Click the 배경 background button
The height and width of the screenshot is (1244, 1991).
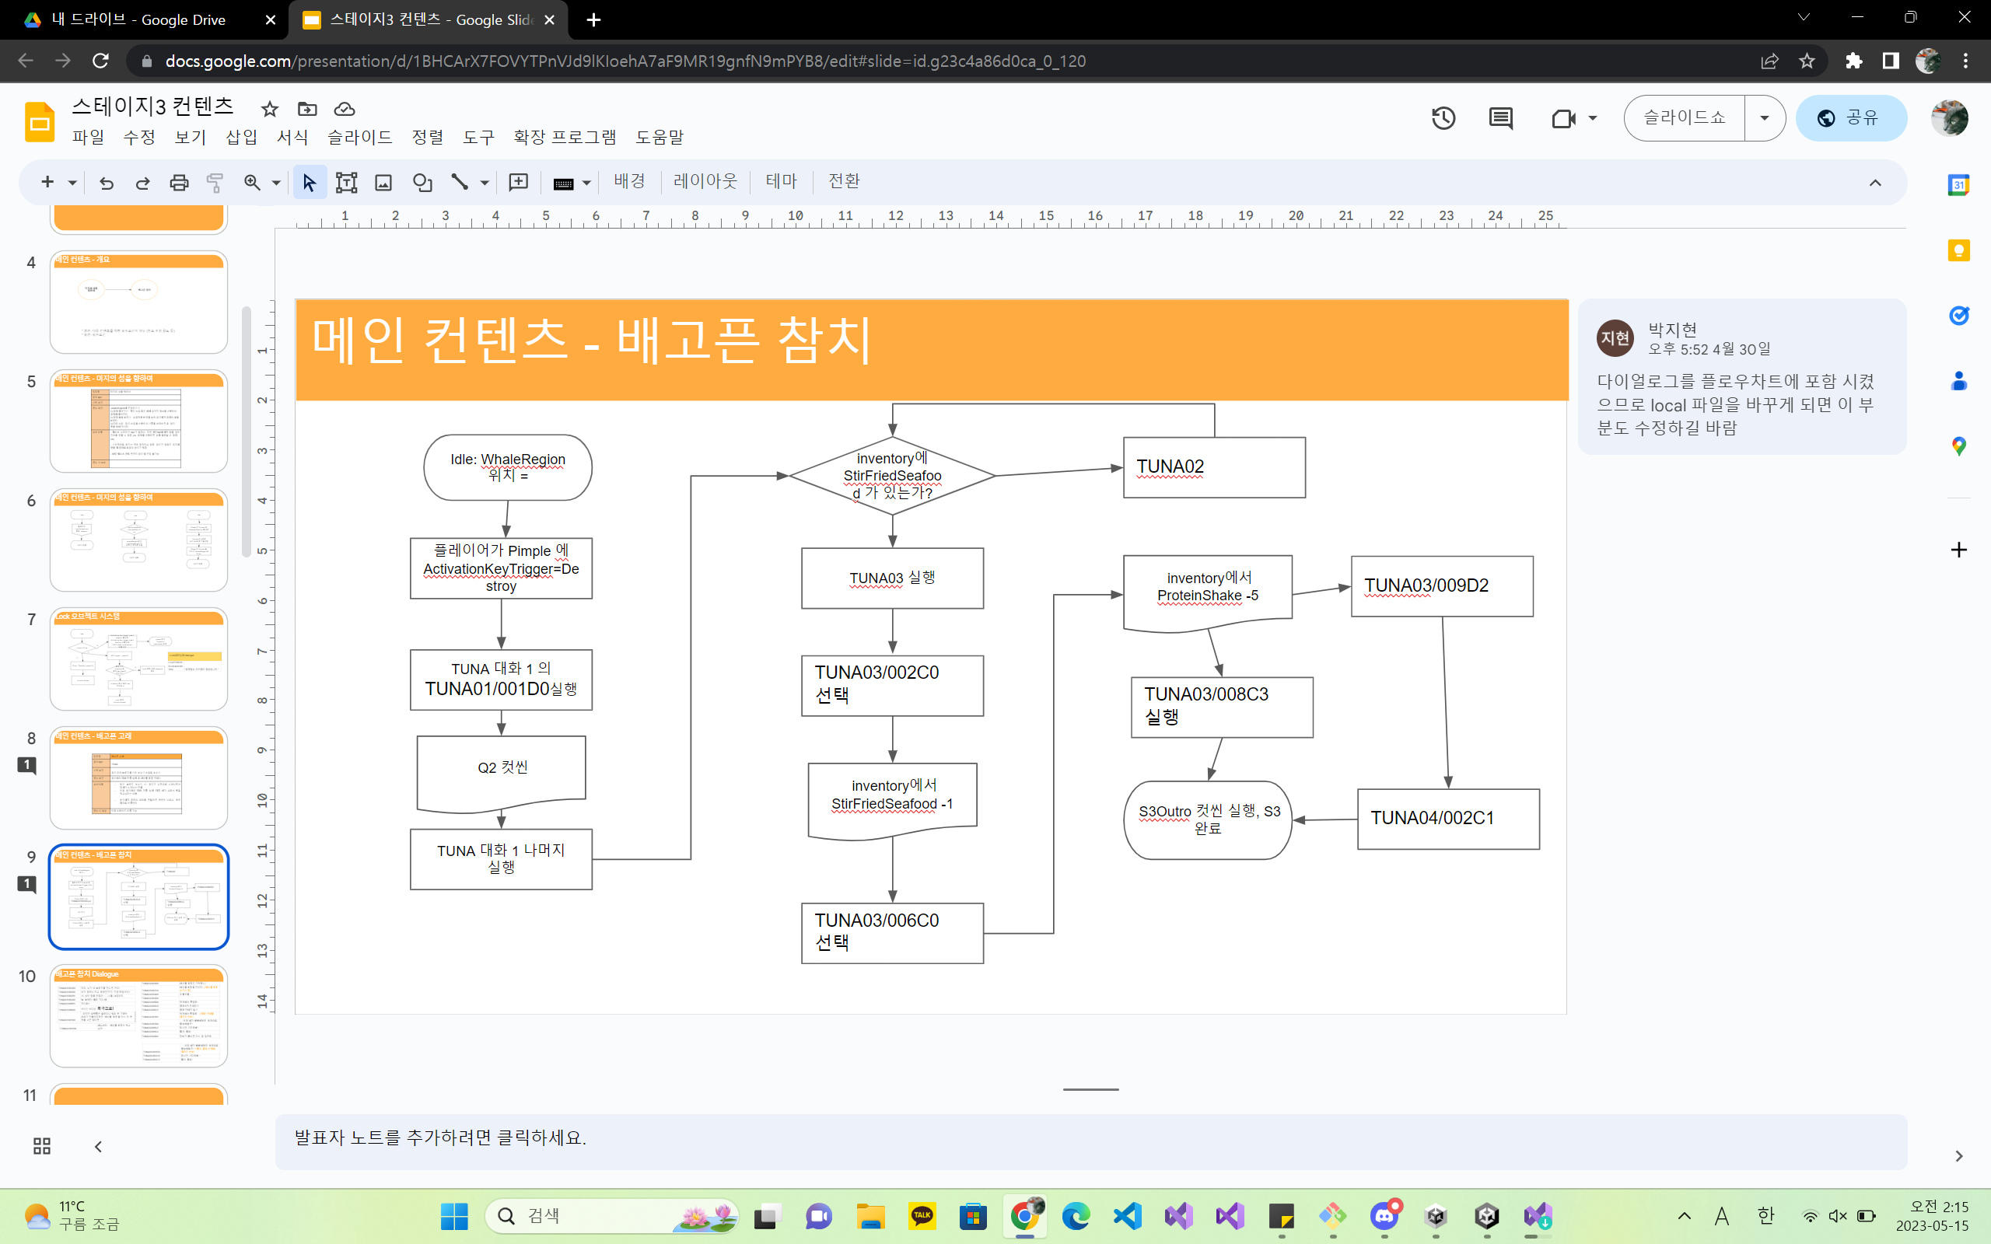pyautogui.click(x=629, y=182)
